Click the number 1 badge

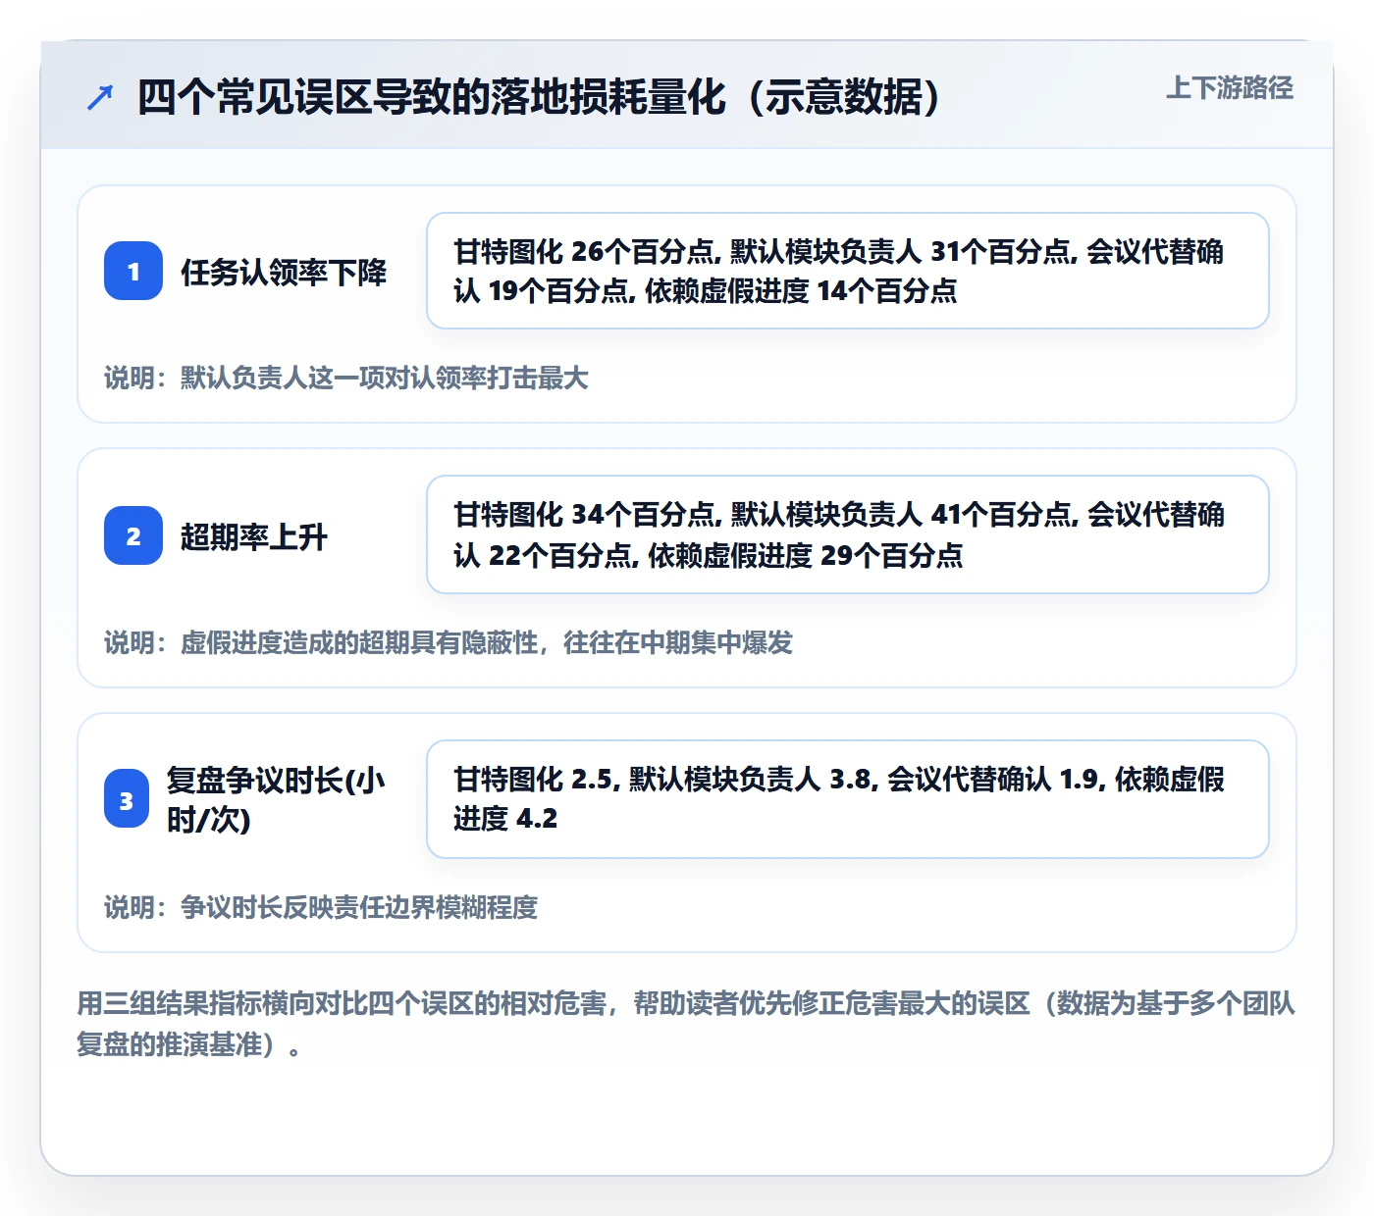pyautogui.click(x=133, y=271)
